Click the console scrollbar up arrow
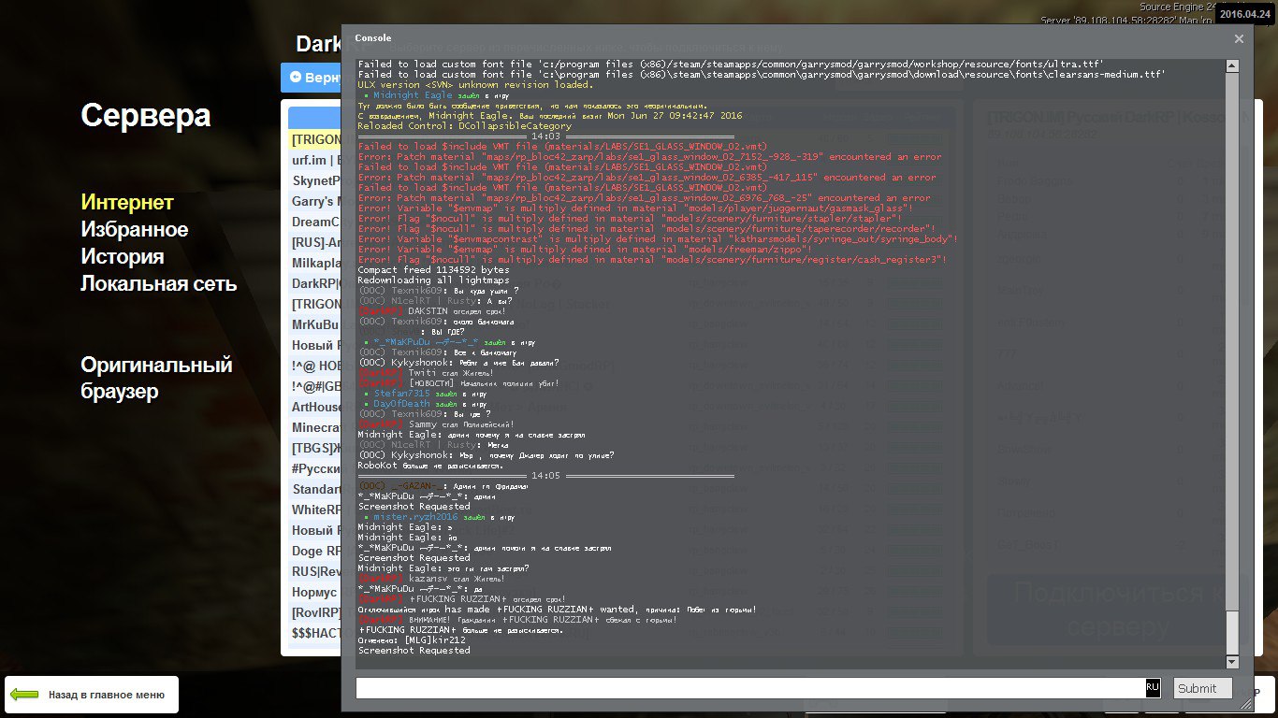 coord(1232,66)
